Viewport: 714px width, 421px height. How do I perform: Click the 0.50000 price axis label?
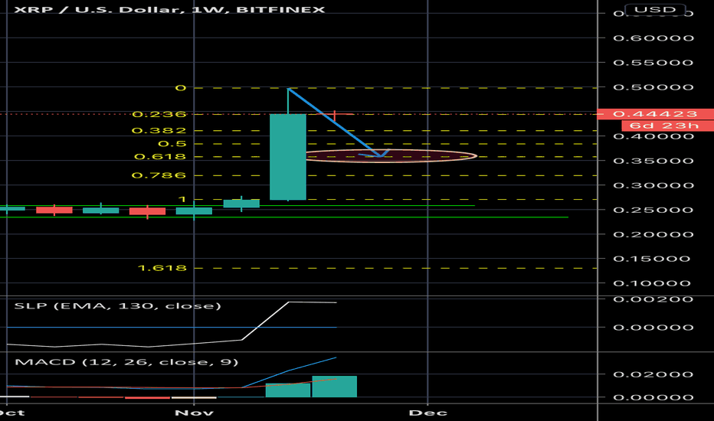click(x=653, y=87)
